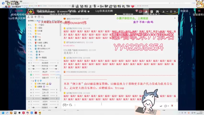This screenshot has height=115, width=204.
Task: Click the channel ID 42206254 badge icon
Action: pos(58,11)
